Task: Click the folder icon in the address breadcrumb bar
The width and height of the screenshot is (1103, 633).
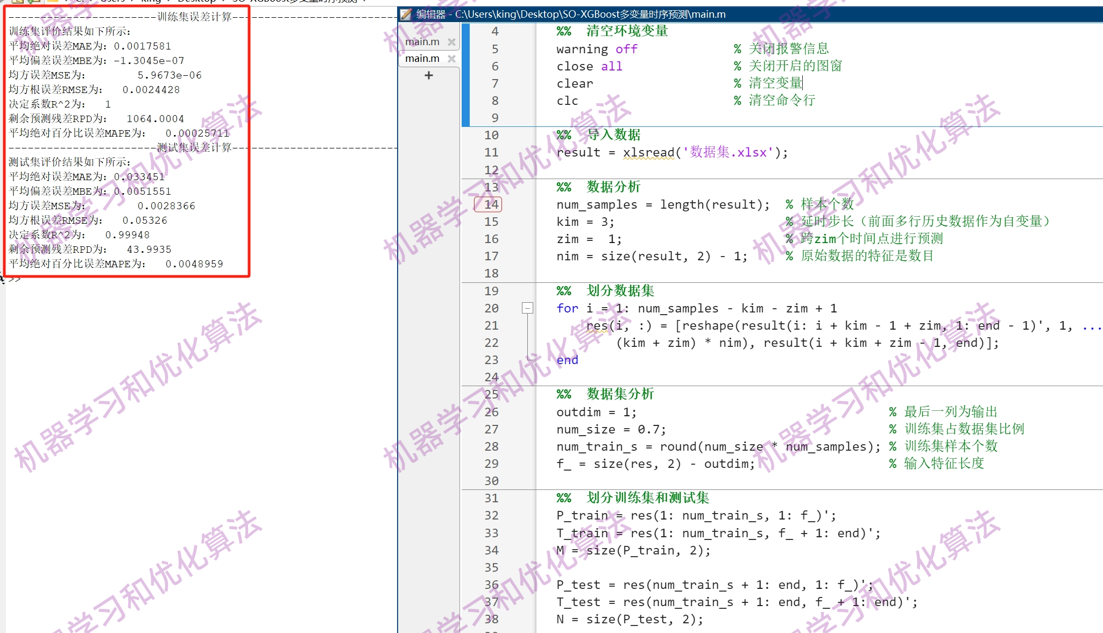Action: (53, 2)
